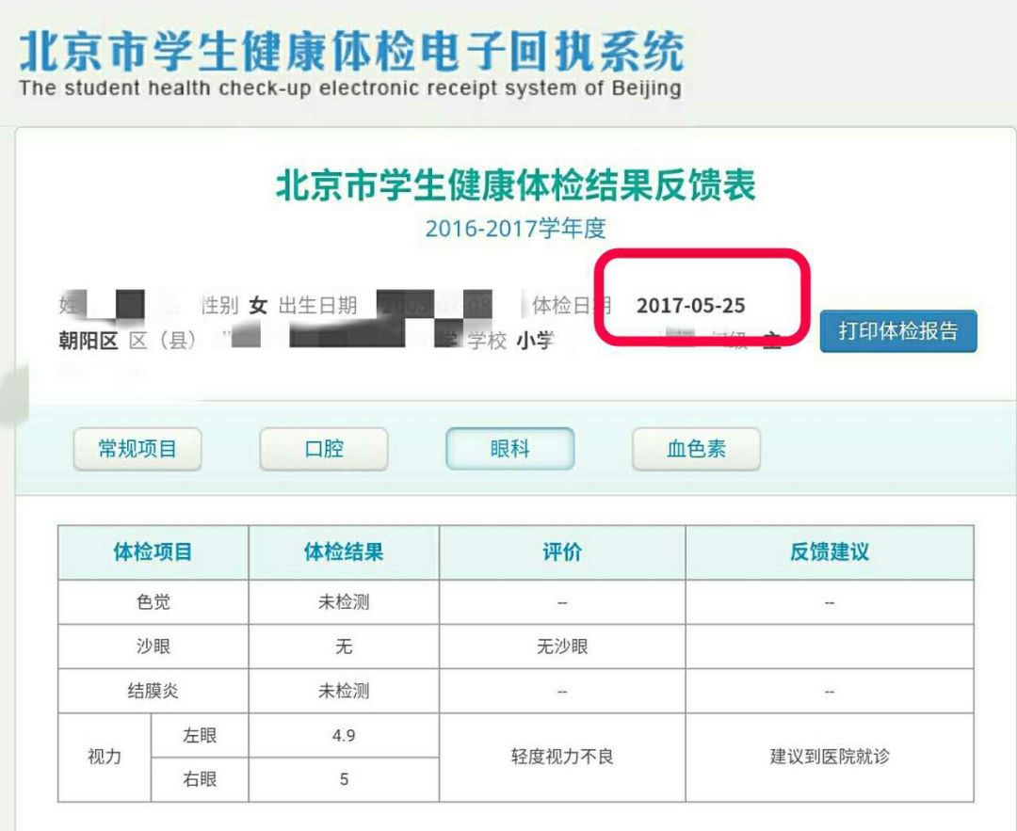The width and height of the screenshot is (1017, 831).
Task: Select the 口腔 (Oral) tab
Action: [x=323, y=449]
